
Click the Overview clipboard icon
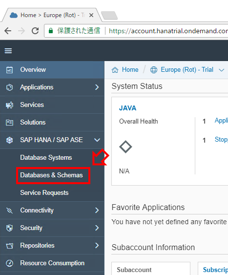point(9,70)
